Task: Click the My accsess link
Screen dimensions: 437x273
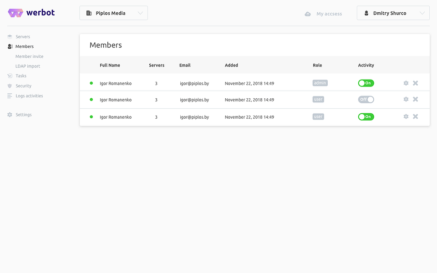Action: click(329, 14)
